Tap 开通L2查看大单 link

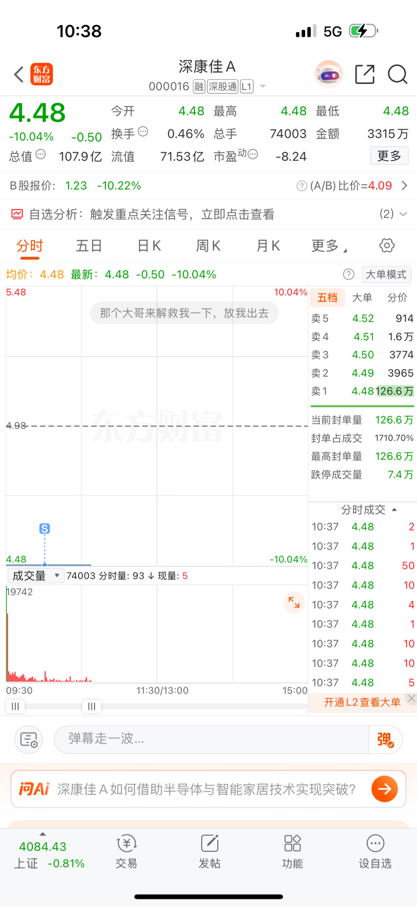(362, 702)
